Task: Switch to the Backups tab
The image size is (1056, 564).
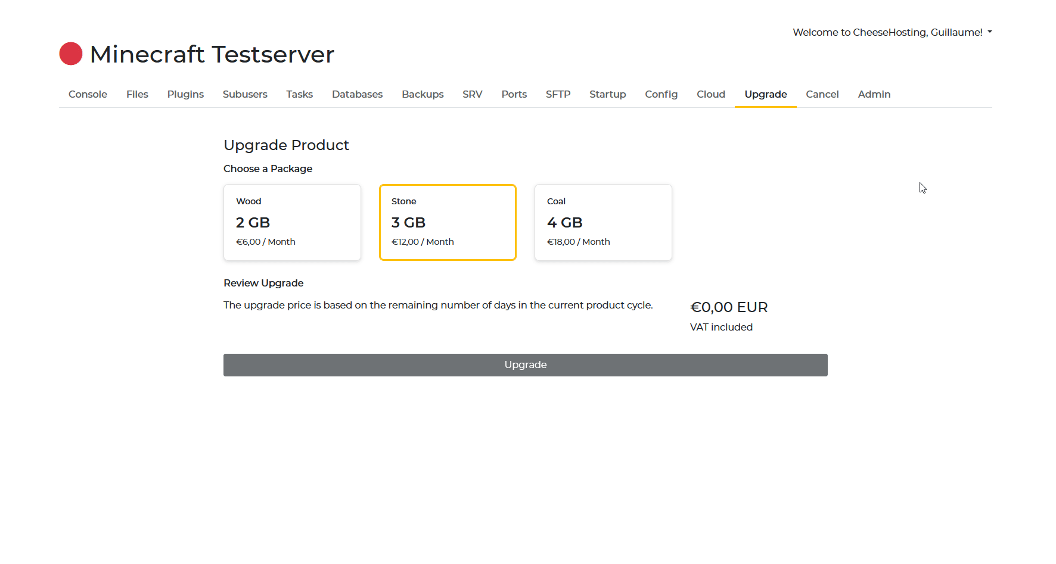Action: coord(423,94)
